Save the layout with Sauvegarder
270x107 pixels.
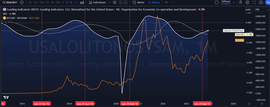tap(226, 3)
